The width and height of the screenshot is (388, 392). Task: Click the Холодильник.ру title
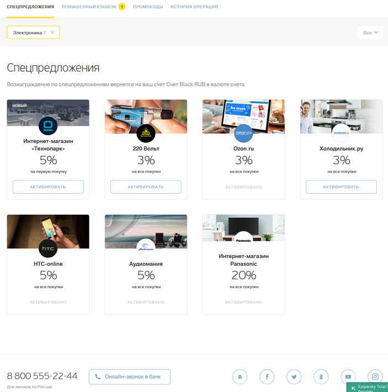(342, 149)
